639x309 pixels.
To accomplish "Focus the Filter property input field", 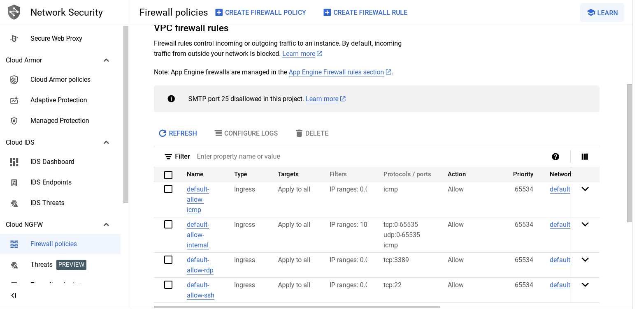I will (x=370, y=157).
